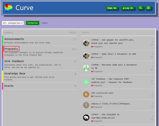Open the hamburger menu icon
Viewport: 159px width, 126px height.
pos(148,8)
